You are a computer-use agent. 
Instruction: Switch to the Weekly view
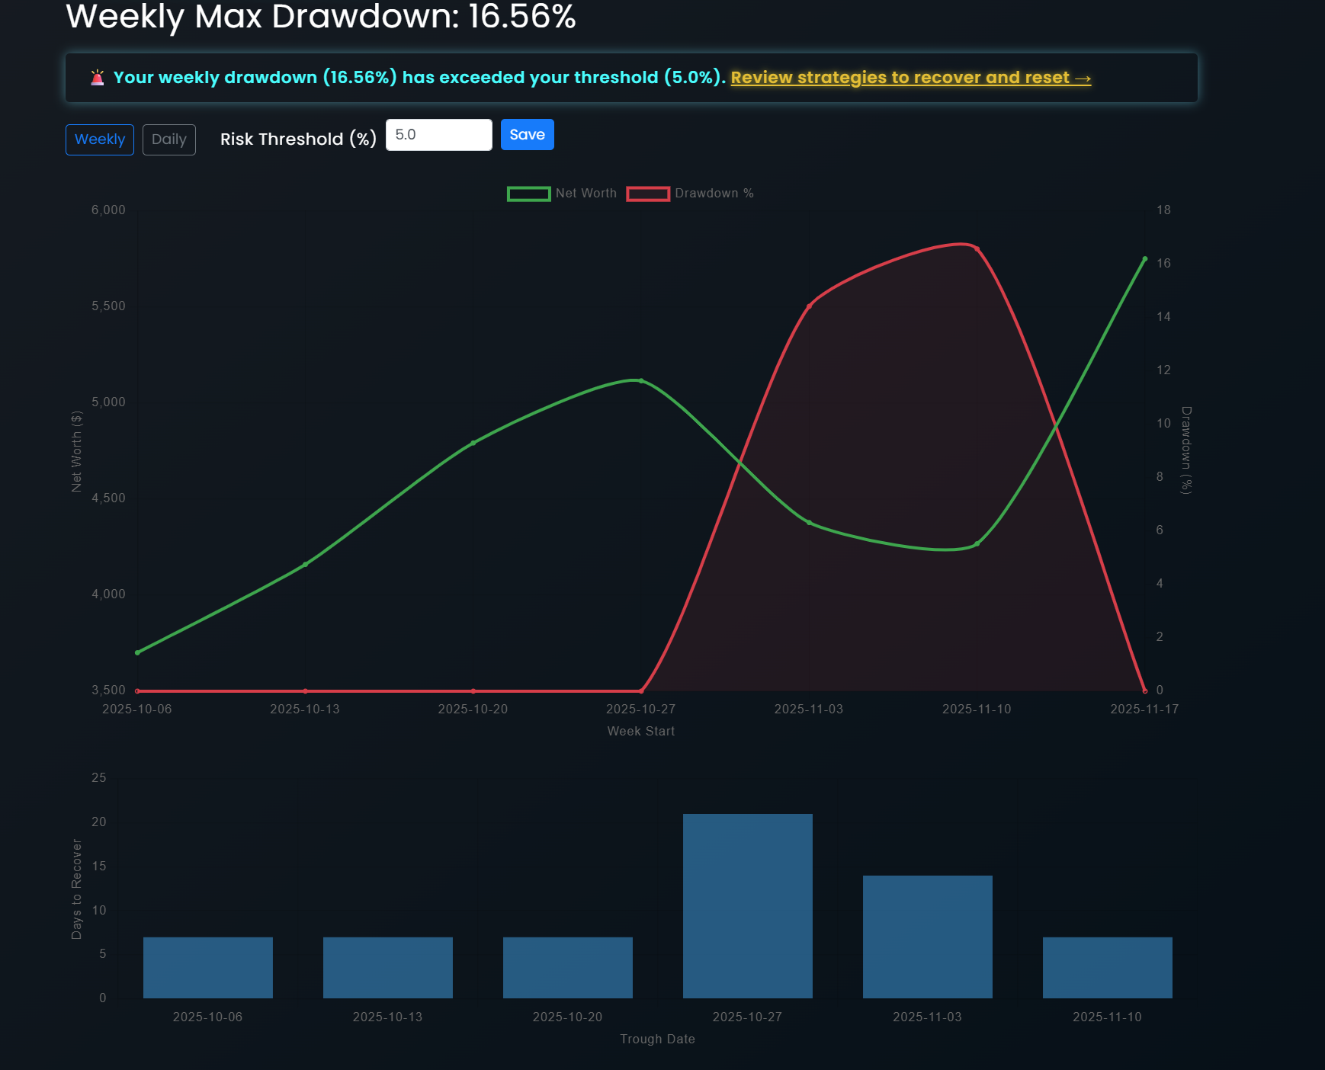pyautogui.click(x=100, y=139)
